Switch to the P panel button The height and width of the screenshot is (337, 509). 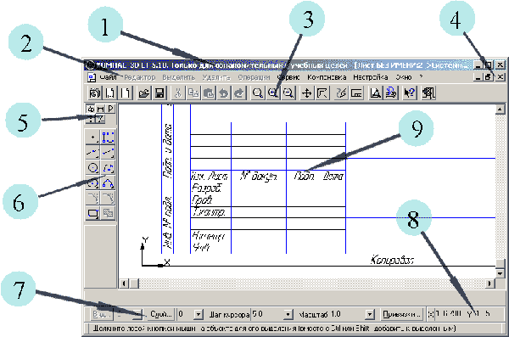110,109
